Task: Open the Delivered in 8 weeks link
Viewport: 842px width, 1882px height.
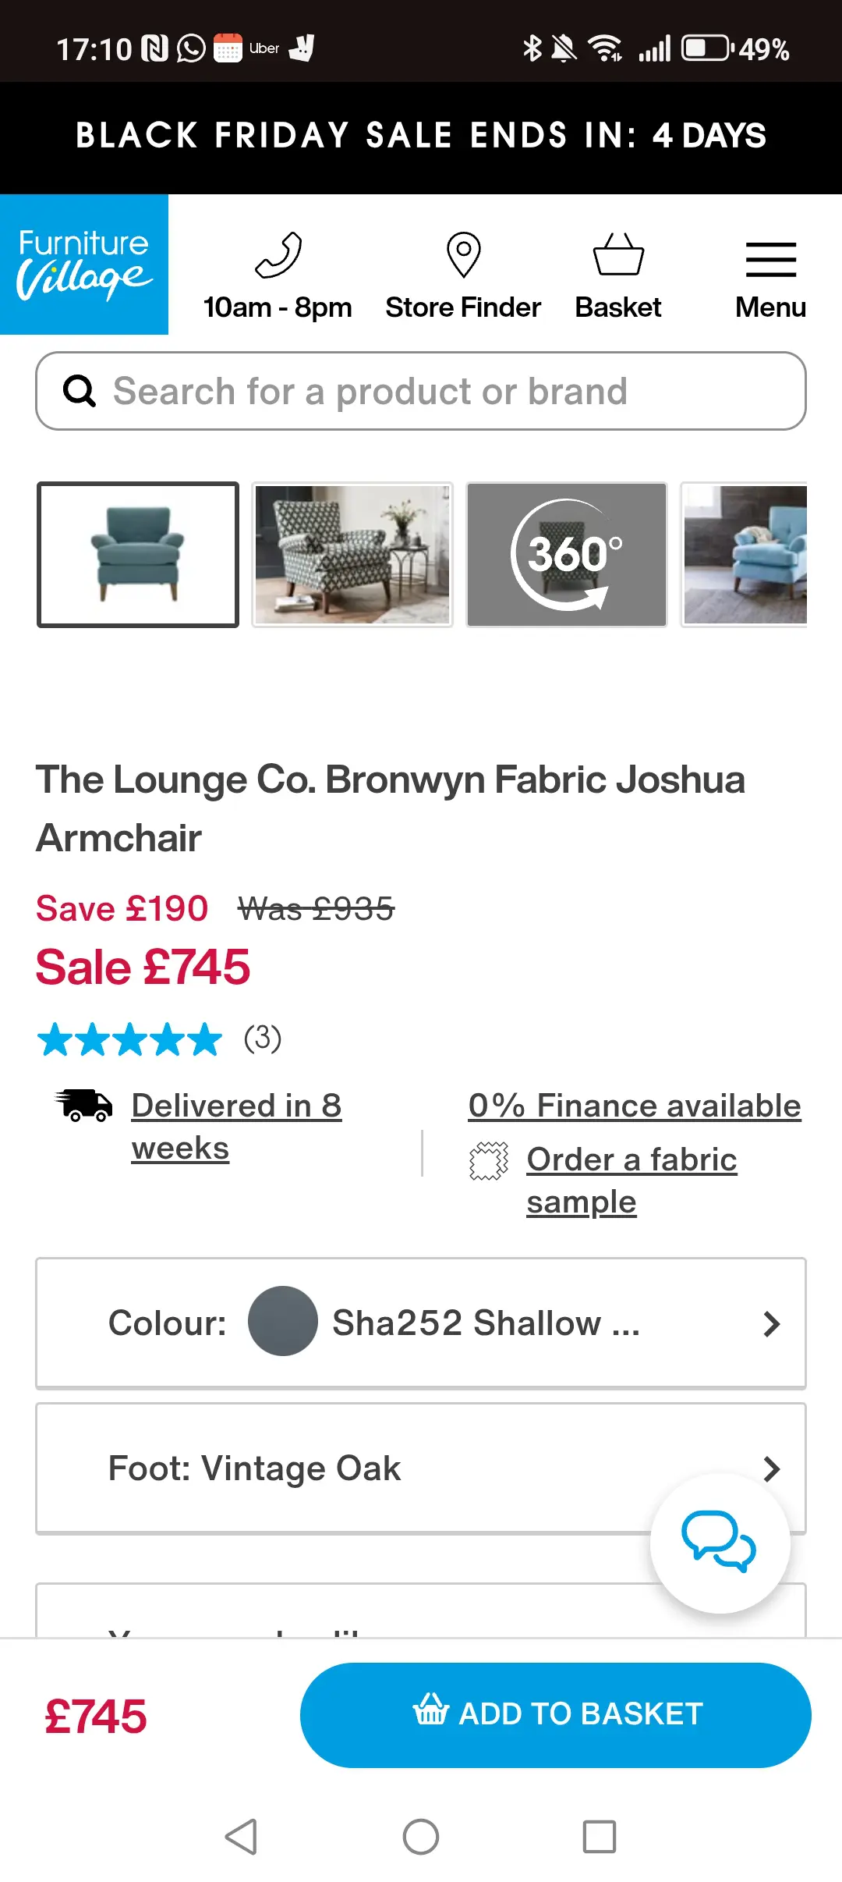Action: point(236,1126)
